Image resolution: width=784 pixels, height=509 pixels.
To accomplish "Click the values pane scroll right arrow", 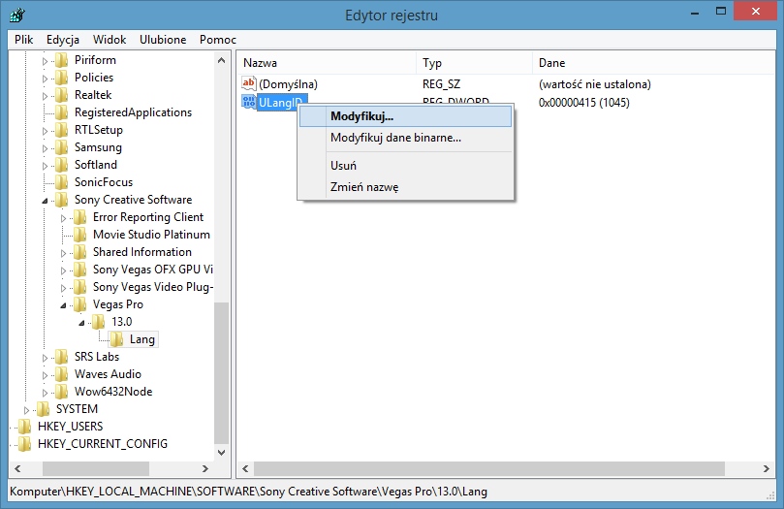I will [x=766, y=468].
